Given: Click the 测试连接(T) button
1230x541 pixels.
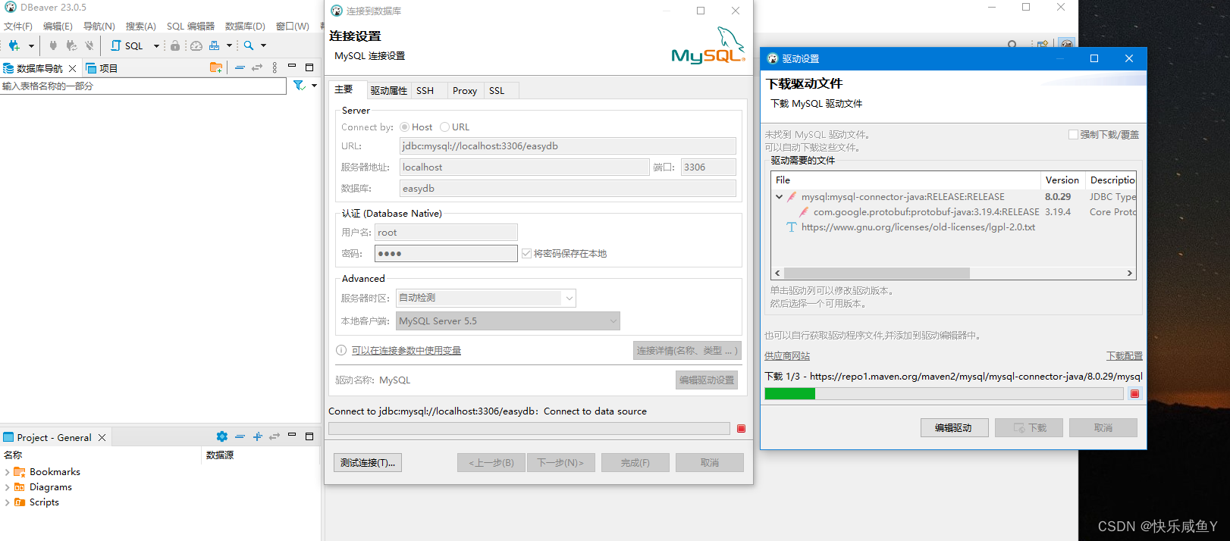Looking at the screenshot, I should pos(368,463).
